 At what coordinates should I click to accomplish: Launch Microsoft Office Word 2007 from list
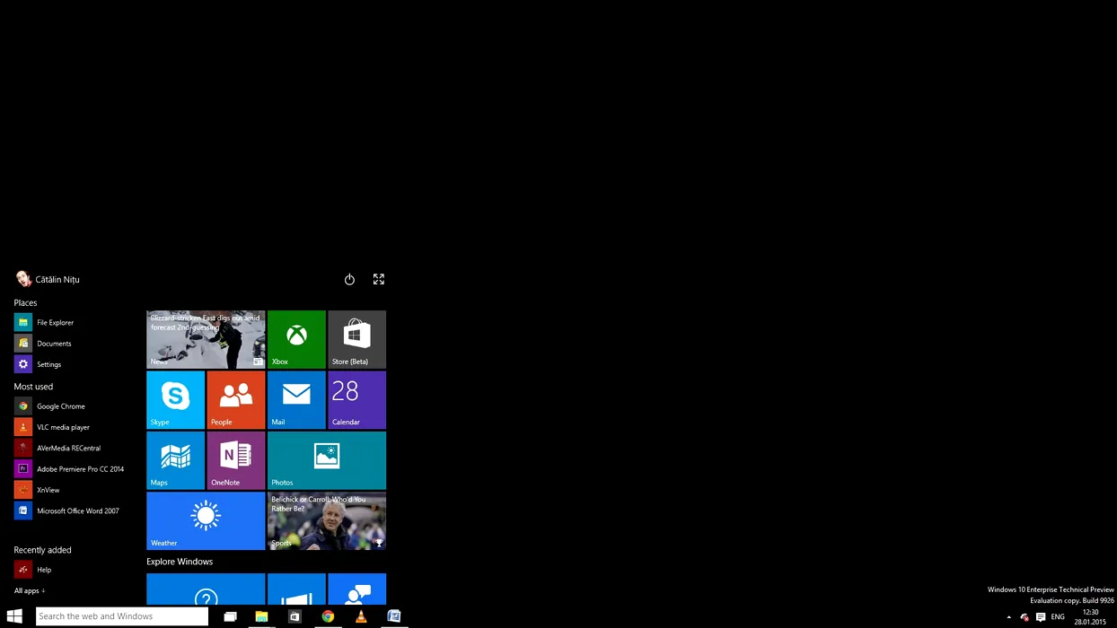(x=66, y=510)
